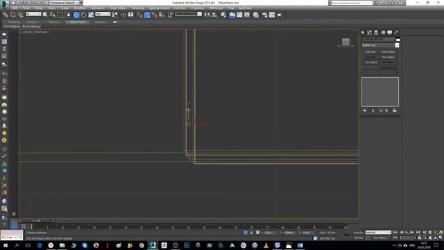This screenshot has width=444, height=250.
Task: Open the Hierarchy command panel tab
Action: click(376, 33)
